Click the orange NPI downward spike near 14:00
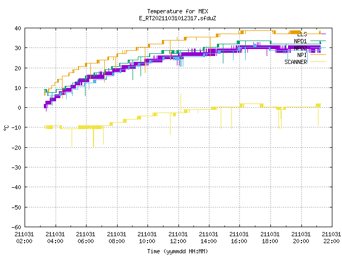 coord(210,47)
